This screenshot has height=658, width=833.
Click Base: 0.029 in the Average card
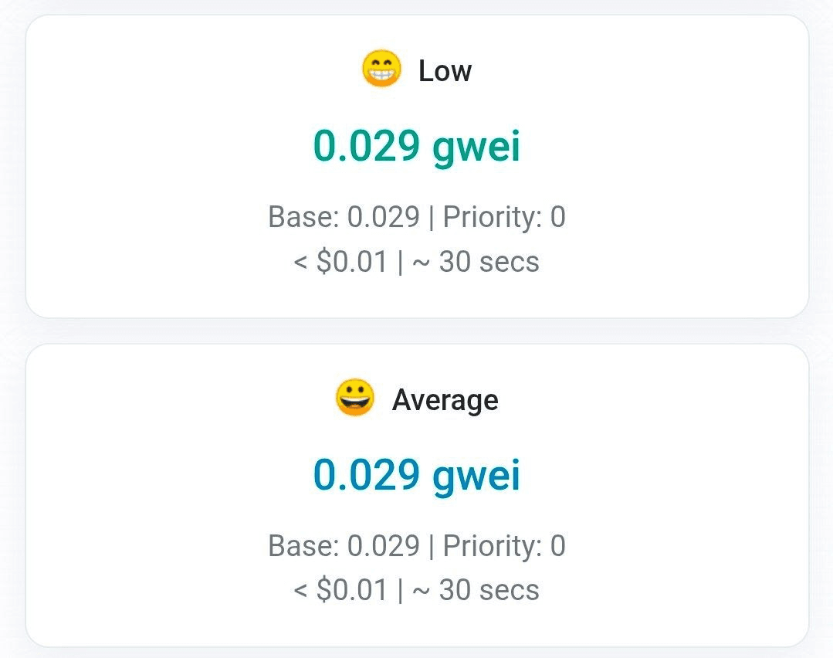tap(343, 546)
